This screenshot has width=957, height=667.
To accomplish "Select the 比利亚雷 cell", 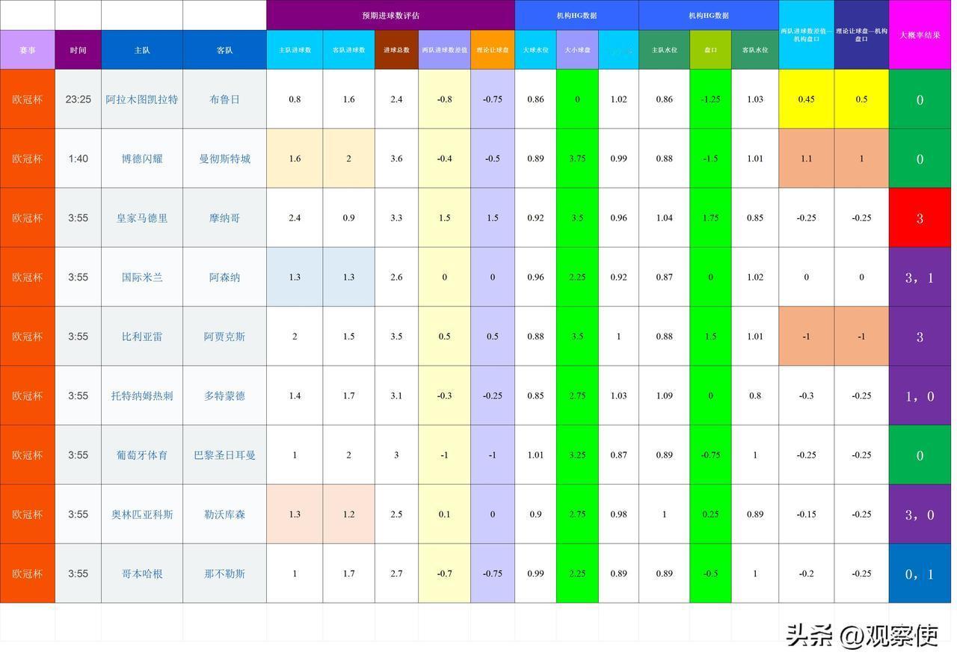I will click(142, 336).
